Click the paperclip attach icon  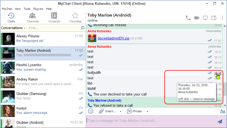[x=101, y=111]
